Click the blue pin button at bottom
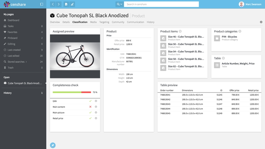The image size is (265, 149). point(53,145)
